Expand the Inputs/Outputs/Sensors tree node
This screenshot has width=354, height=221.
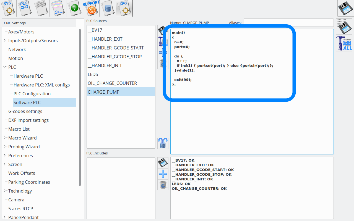click(x=5, y=41)
